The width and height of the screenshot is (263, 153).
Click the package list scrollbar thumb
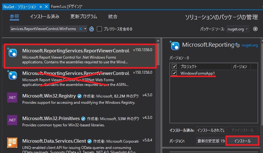(158, 54)
